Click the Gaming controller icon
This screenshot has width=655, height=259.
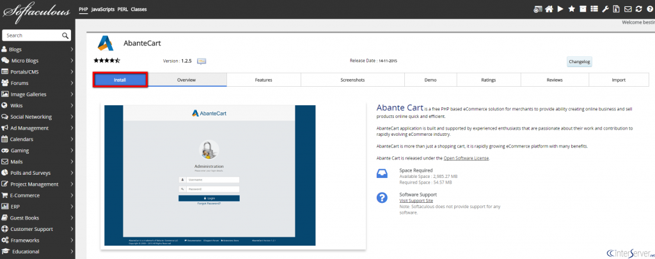coord(5,151)
